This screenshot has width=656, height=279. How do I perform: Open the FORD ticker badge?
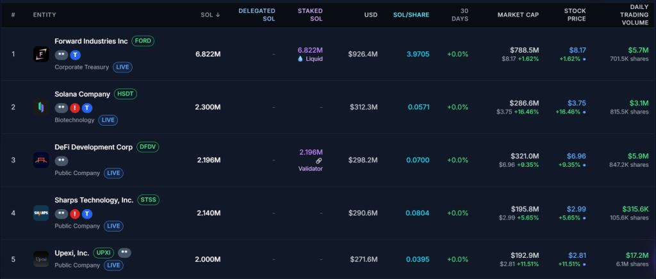pos(143,41)
